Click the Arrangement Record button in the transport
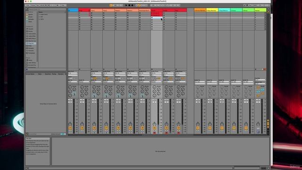 pyautogui.click(x=132, y=5)
